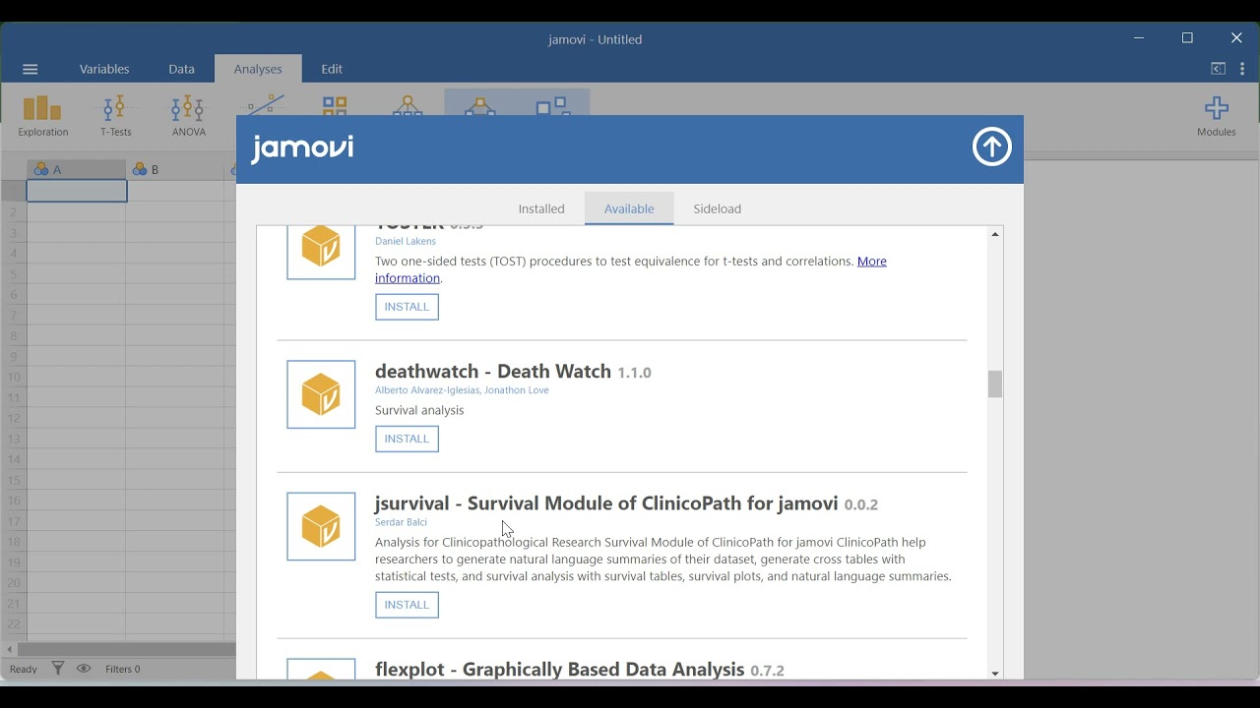Click the flexplot module package icon
The image size is (1260, 708).
click(x=321, y=669)
